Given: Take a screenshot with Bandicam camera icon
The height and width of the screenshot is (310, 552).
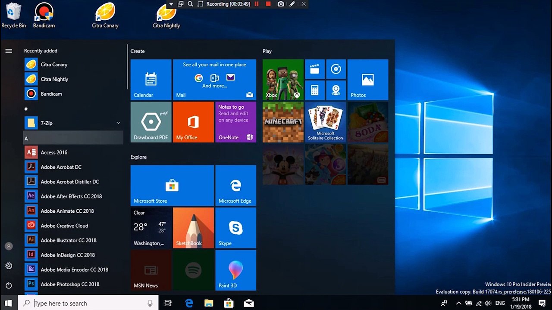Looking at the screenshot, I should 281,4.
